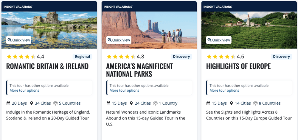This screenshot has width=298, height=140.
Task: Open America's Magnificent National Parks tour title
Action: coord(139,70)
